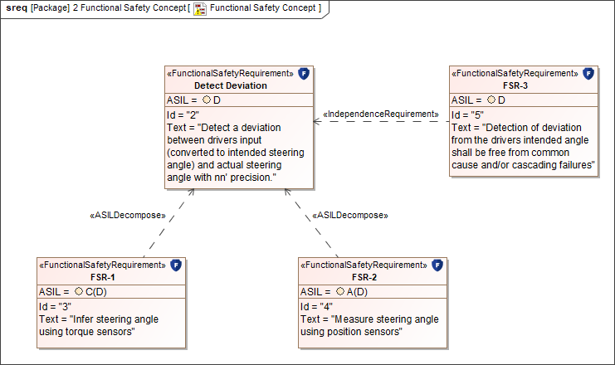This screenshot has width=615, height=365.
Task: Select the FSR-1 requirement title
Action: click(x=103, y=277)
